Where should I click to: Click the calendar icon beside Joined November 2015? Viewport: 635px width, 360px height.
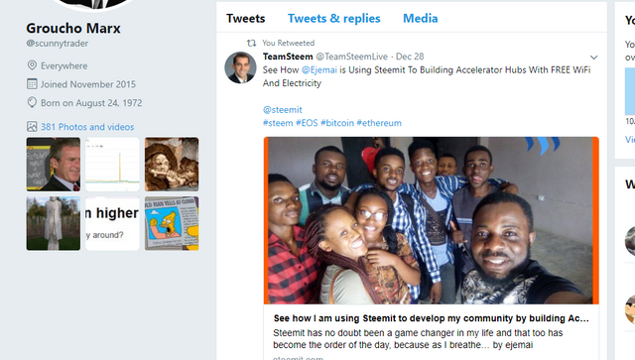(x=32, y=84)
